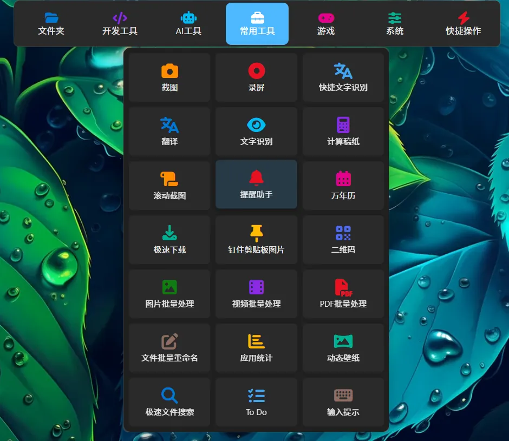Open the 游戏 tab
Screen dimensions: 509x441
[326, 24]
